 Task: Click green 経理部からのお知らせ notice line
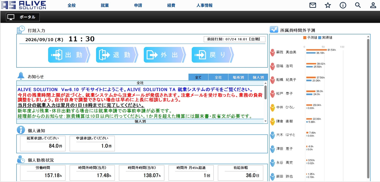click(x=135, y=116)
